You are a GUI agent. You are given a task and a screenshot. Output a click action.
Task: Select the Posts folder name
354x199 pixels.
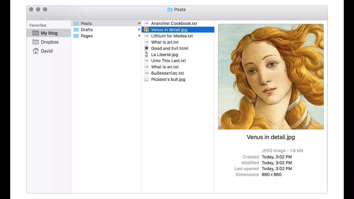pyautogui.click(x=86, y=23)
